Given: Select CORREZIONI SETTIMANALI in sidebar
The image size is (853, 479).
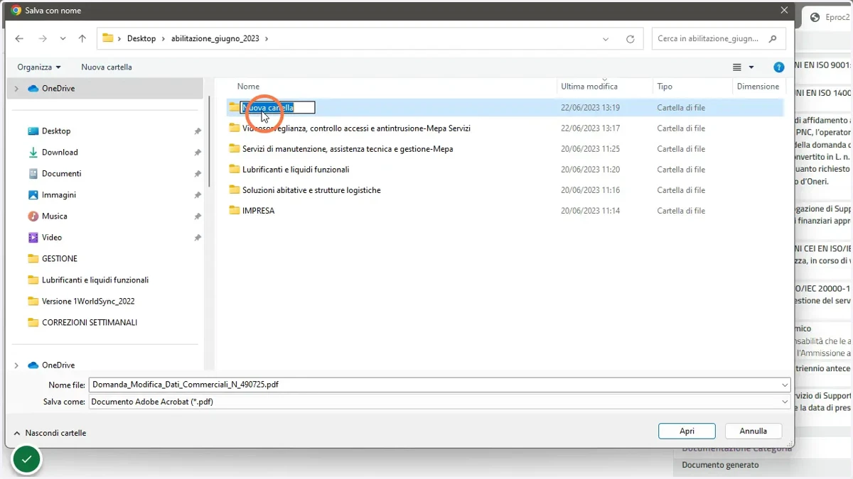Looking at the screenshot, I should coord(90,323).
